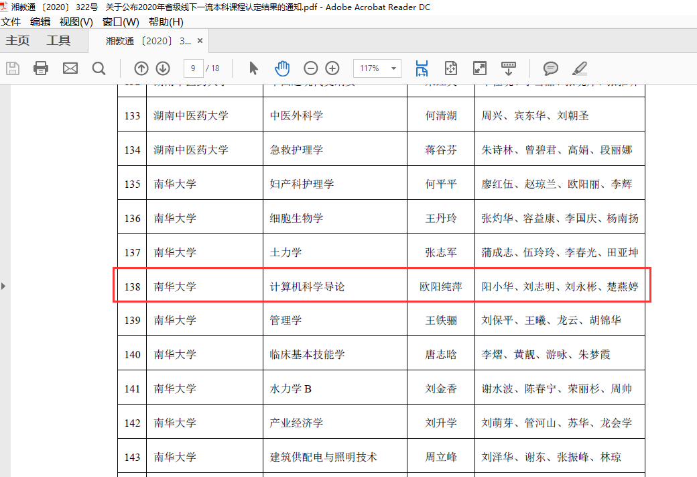
Task: Click the print document icon
Action: click(x=41, y=68)
